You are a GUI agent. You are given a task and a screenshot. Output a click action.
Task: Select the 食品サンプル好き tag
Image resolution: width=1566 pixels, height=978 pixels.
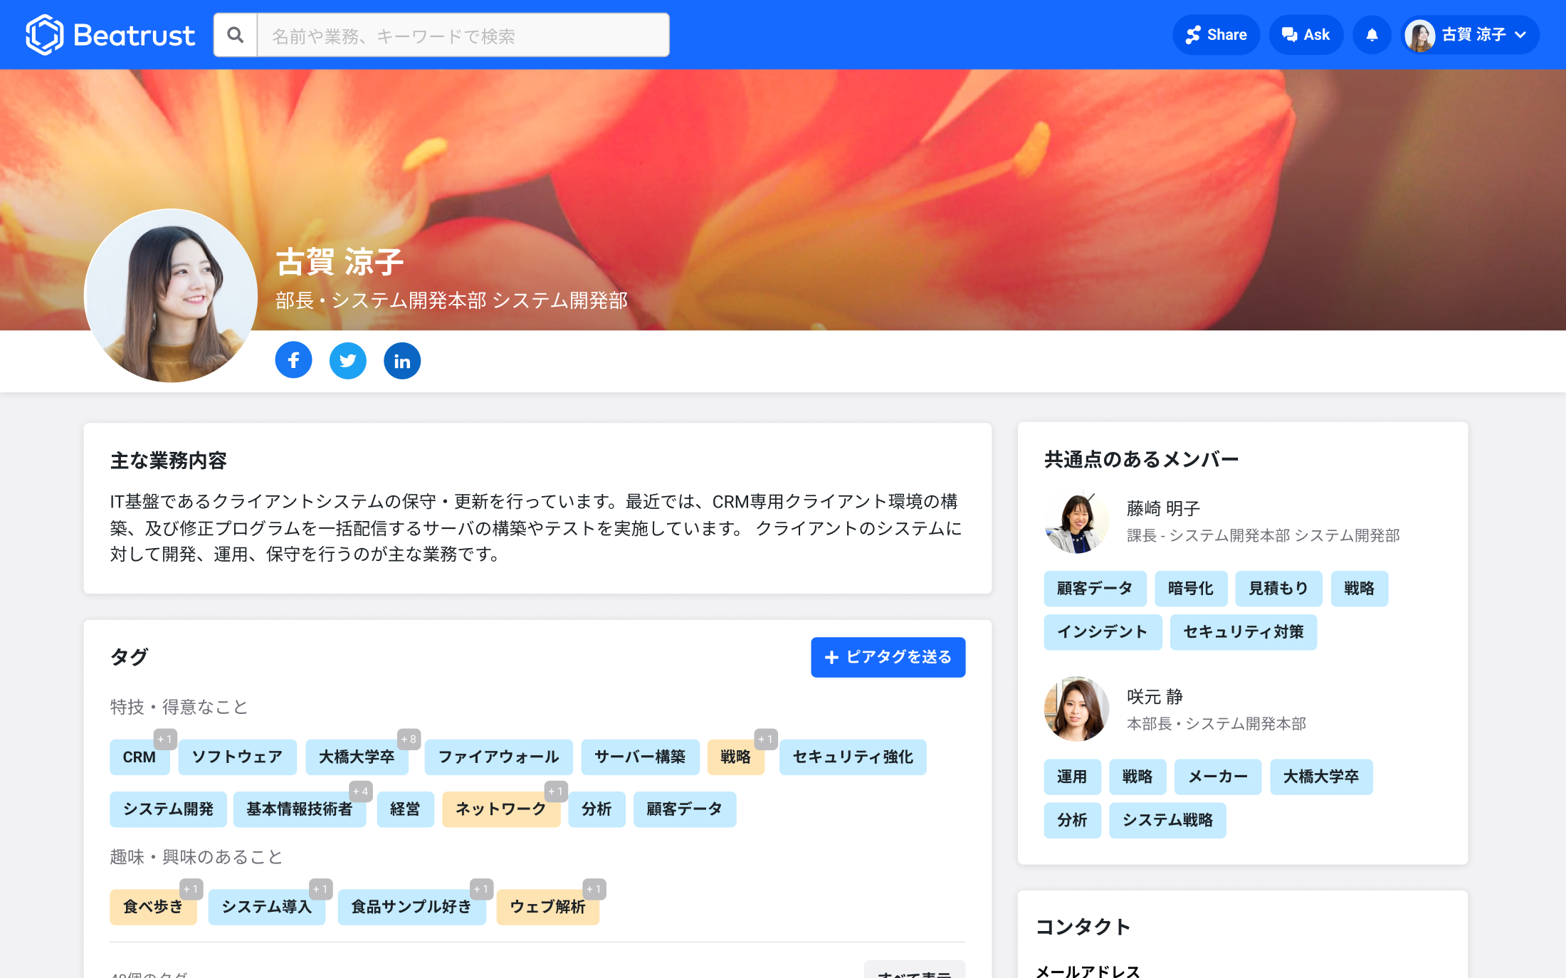411,907
